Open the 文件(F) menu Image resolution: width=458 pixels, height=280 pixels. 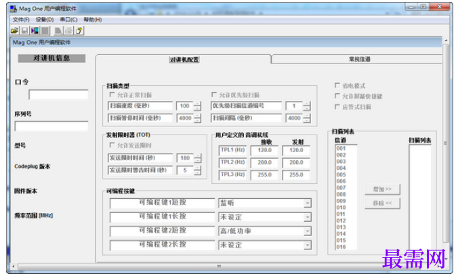21,20
